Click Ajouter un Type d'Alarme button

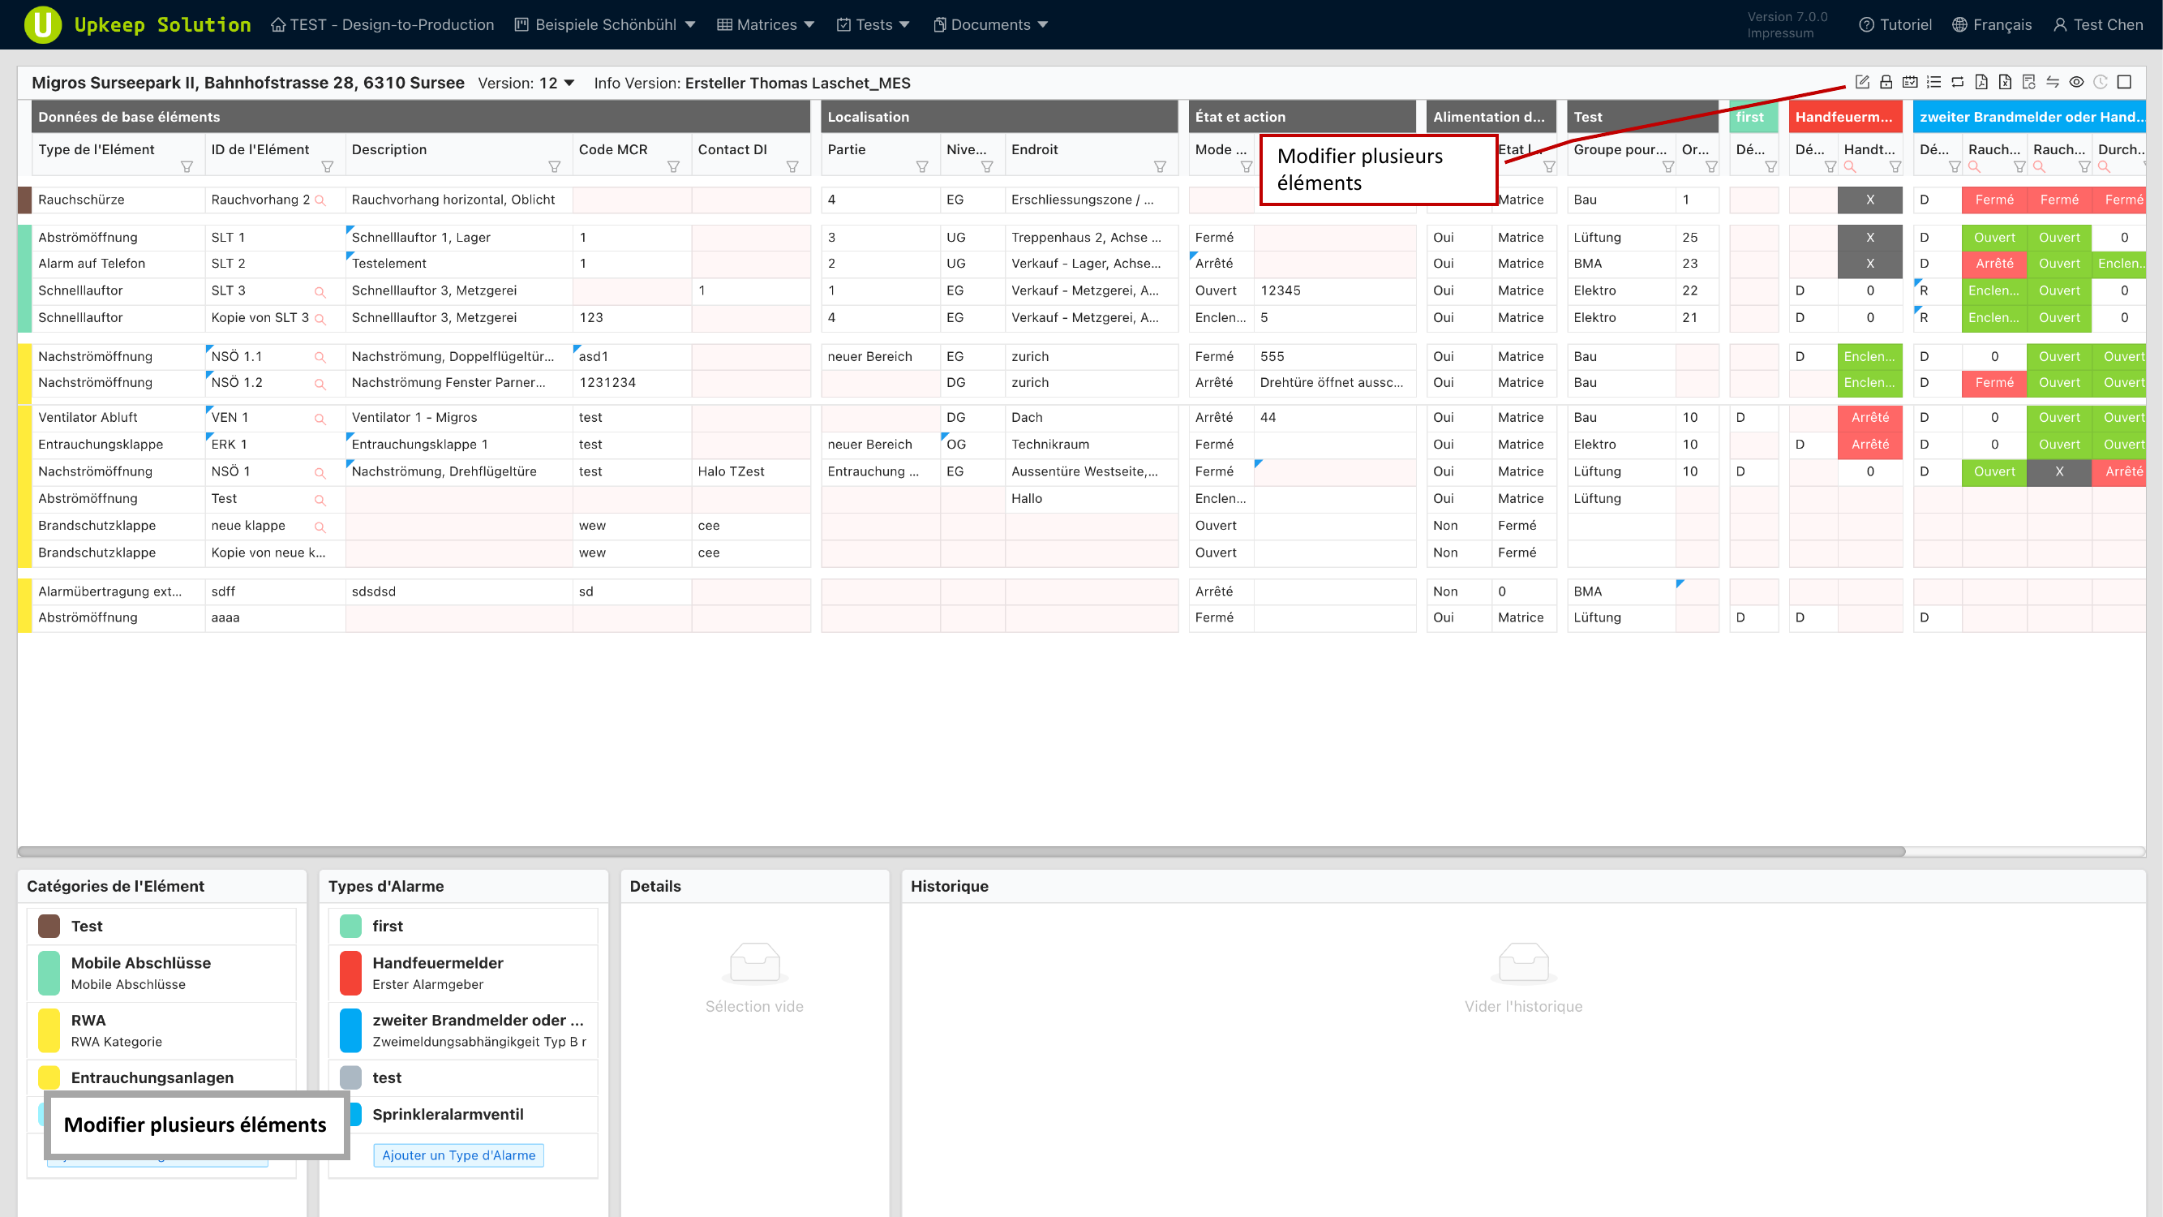point(458,1155)
